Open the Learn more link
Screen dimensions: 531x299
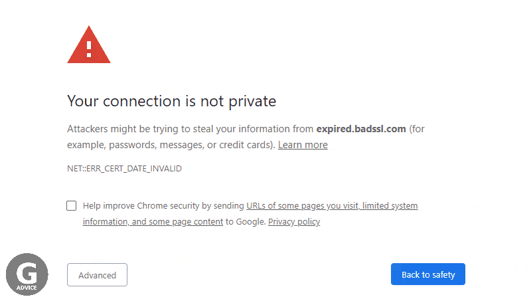303,145
